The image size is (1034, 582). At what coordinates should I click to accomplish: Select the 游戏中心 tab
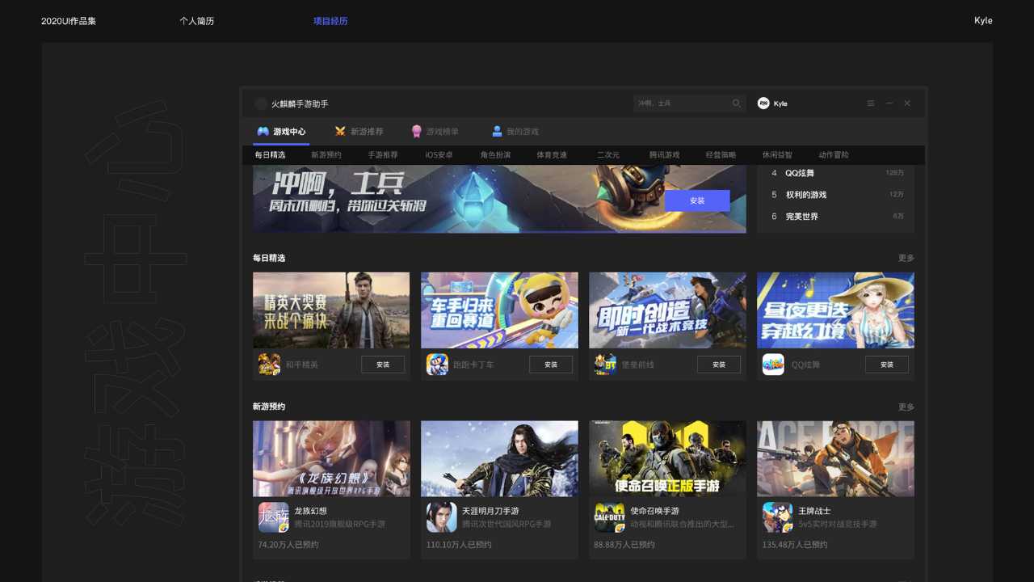click(281, 131)
